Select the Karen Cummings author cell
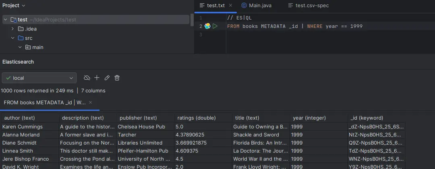This screenshot has width=435, height=169. tap(30, 127)
